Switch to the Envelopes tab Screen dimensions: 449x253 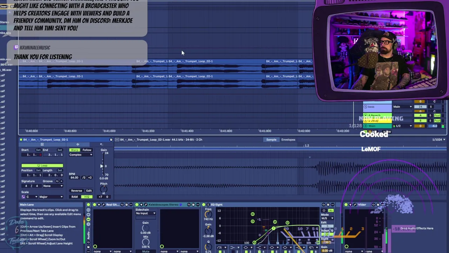[288, 140]
